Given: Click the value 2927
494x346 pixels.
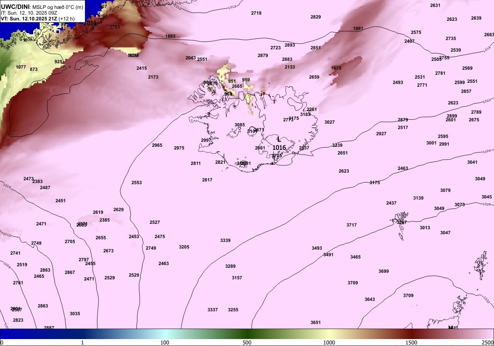Looking at the screenshot, I should pyautogui.click(x=381, y=134).
